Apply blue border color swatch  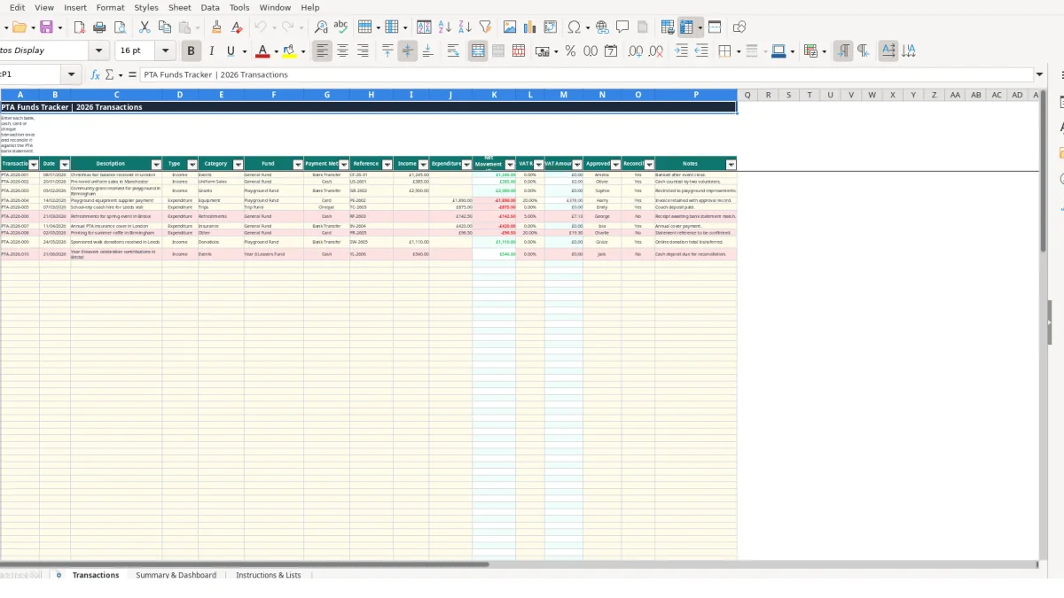coord(778,51)
